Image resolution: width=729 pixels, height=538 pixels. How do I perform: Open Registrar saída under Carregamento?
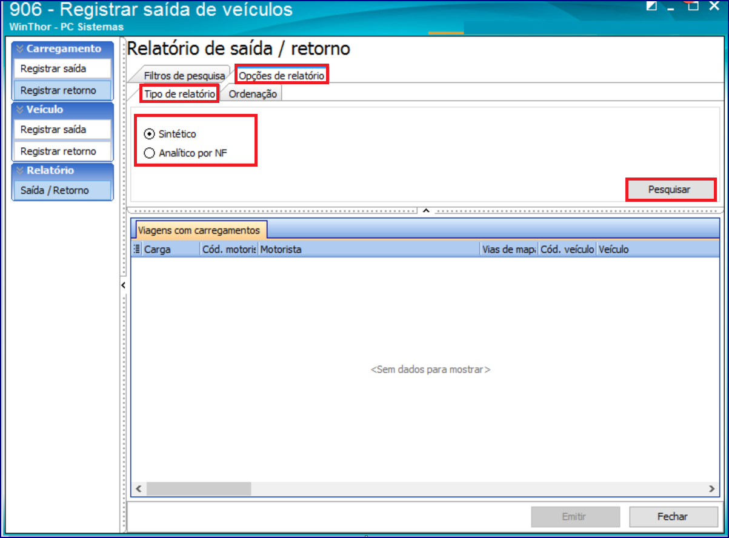(x=62, y=68)
